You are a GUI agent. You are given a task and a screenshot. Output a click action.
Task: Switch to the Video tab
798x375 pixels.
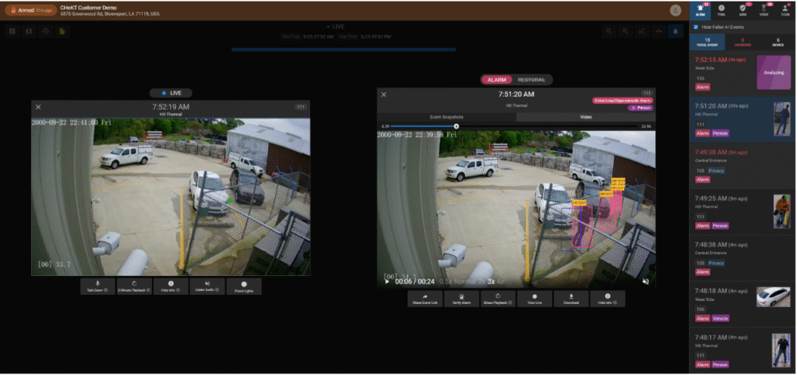[x=585, y=117]
